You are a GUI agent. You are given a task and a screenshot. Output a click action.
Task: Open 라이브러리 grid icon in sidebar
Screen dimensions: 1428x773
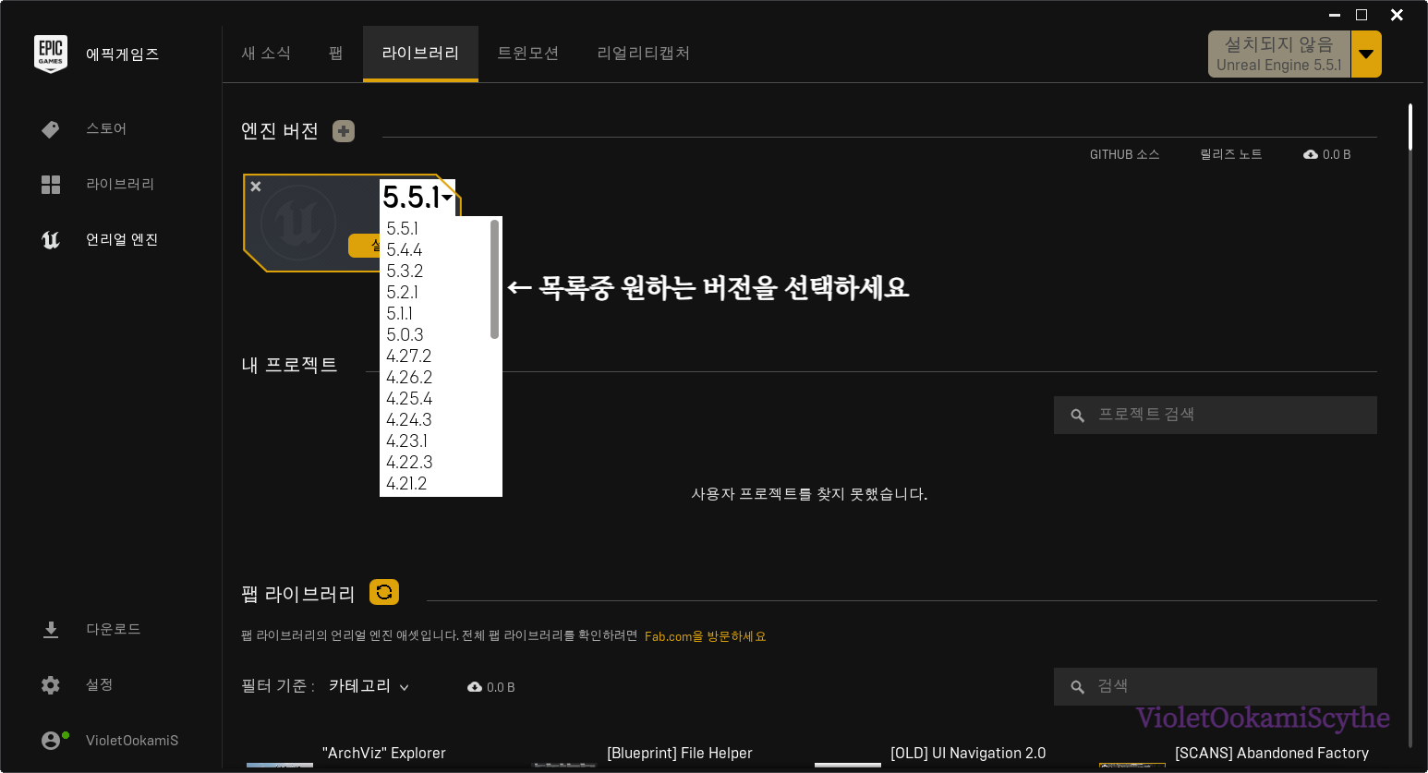[x=51, y=185]
